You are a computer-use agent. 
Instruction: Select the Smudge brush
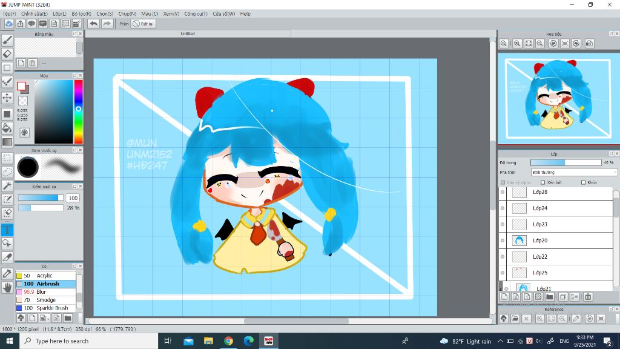point(45,300)
